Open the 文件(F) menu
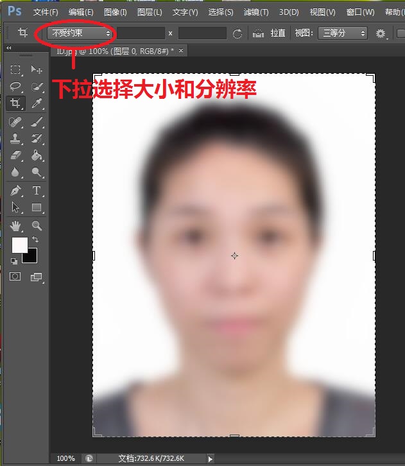Viewport: 405px width, 466px height. click(46, 12)
